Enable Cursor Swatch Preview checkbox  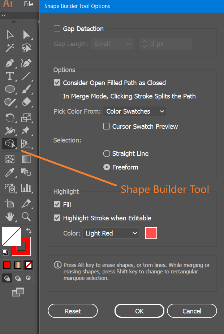[x=106, y=126]
